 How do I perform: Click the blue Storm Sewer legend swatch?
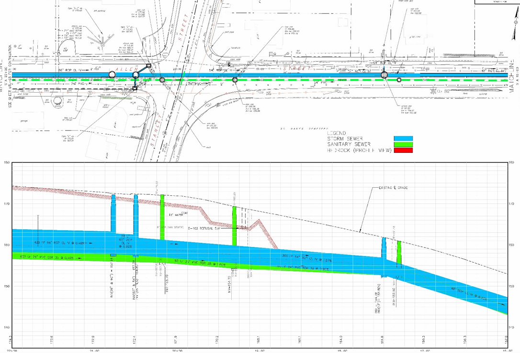point(403,139)
